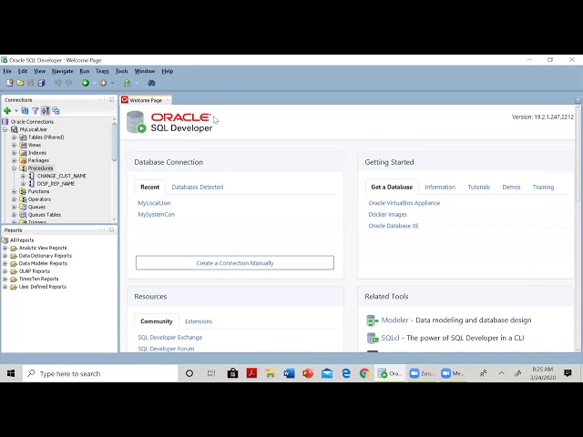The width and height of the screenshot is (583, 437).
Task: Click the Windows Start button
Action: [x=11, y=373]
